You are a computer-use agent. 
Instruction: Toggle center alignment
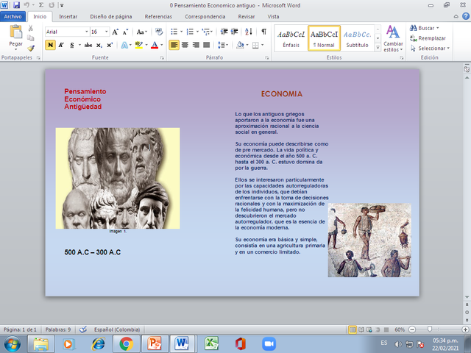point(185,45)
